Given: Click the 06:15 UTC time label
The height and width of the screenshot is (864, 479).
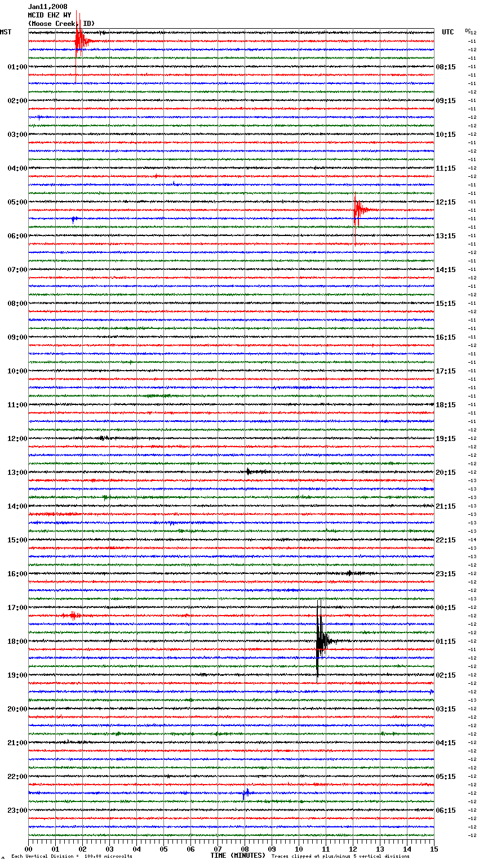Looking at the screenshot, I should point(446,810).
